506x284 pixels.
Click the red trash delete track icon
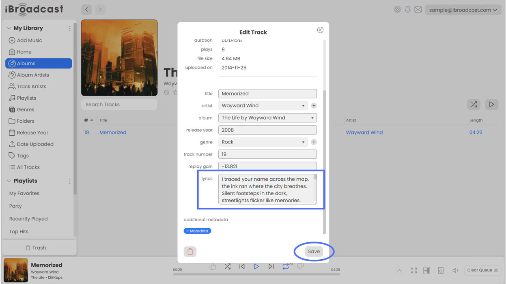(x=190, y=252)
